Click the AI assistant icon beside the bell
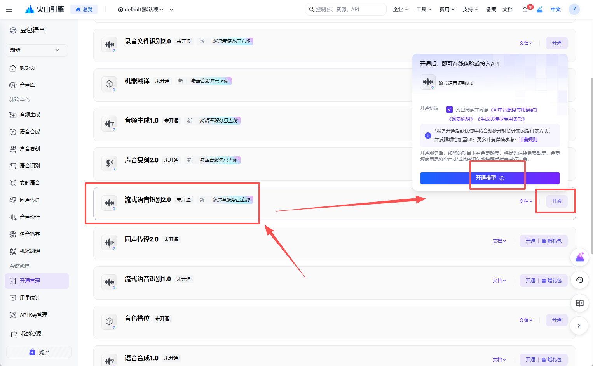The height and width of the screenshot is (366, 593). (540, 9)
